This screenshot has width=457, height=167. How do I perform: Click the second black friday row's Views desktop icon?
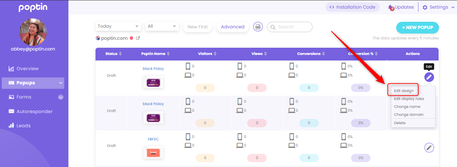point(240,110)
